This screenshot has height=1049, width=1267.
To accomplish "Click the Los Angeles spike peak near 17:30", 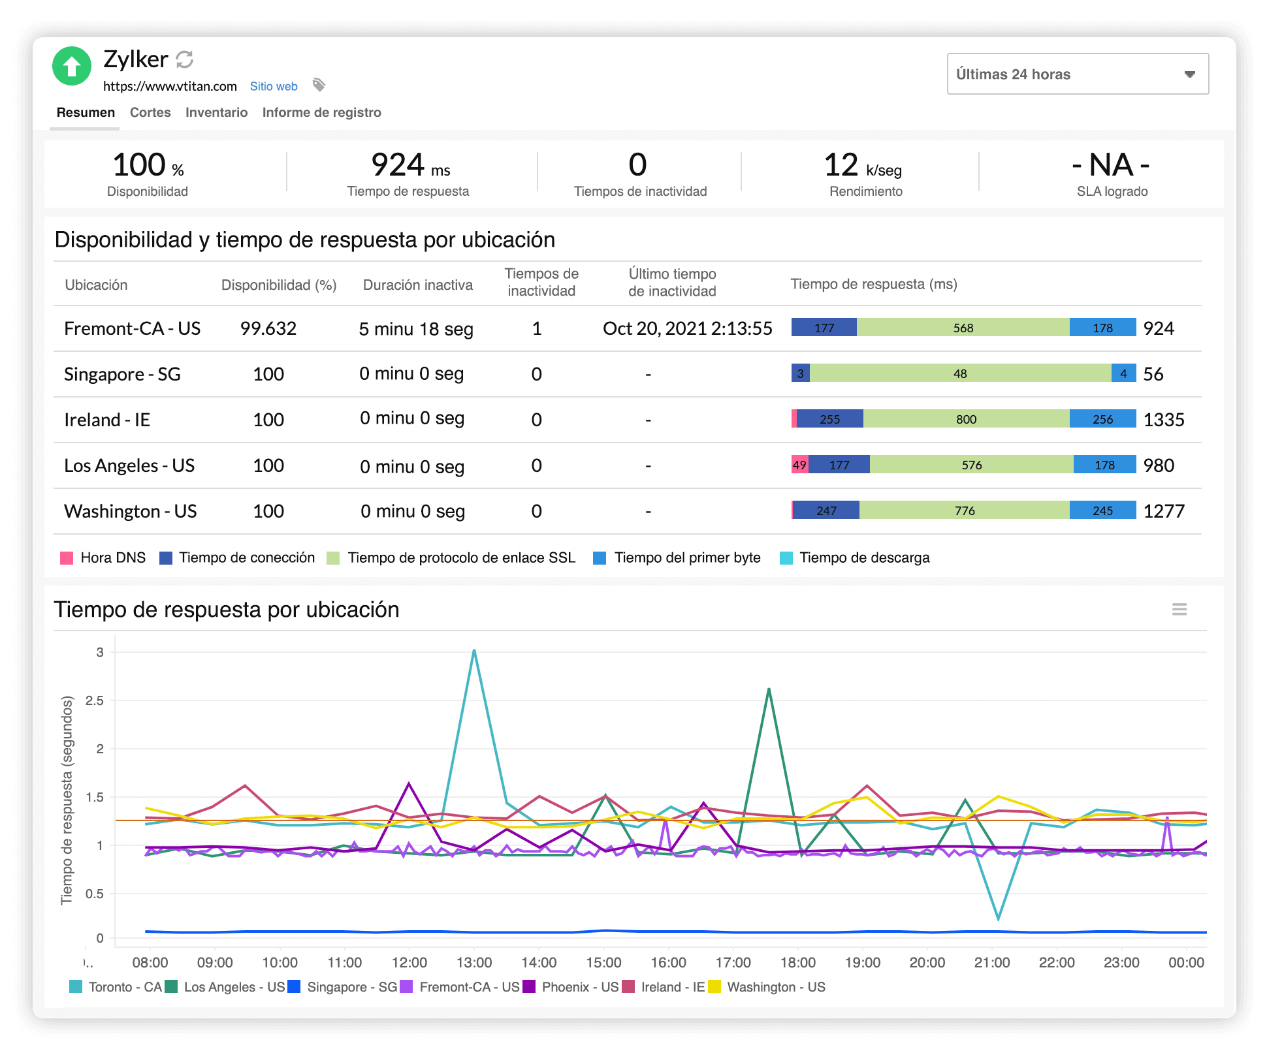I will (x=769, y=689).
